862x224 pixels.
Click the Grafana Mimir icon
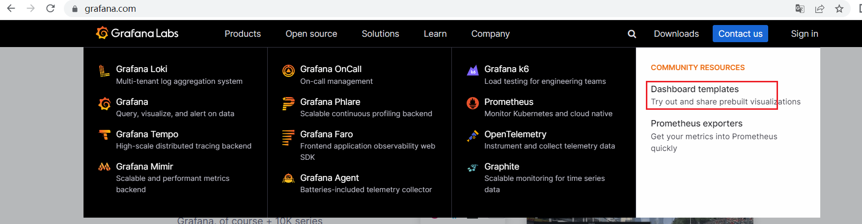[104, 167]
